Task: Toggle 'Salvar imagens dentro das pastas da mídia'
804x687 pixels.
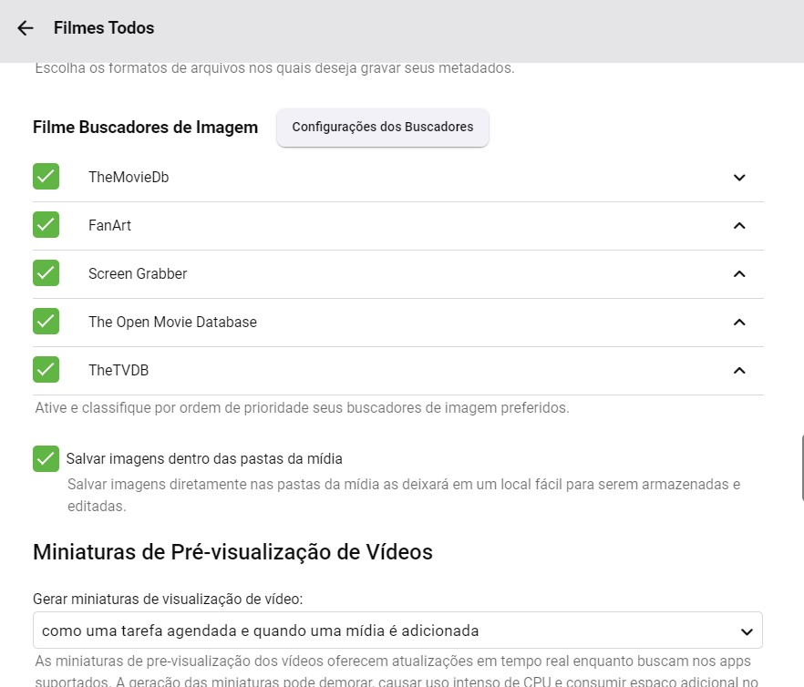Action: coord(46,458)
